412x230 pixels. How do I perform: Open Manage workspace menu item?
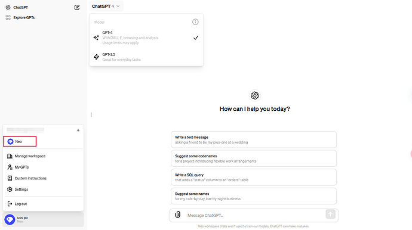(x=43, y=156)
